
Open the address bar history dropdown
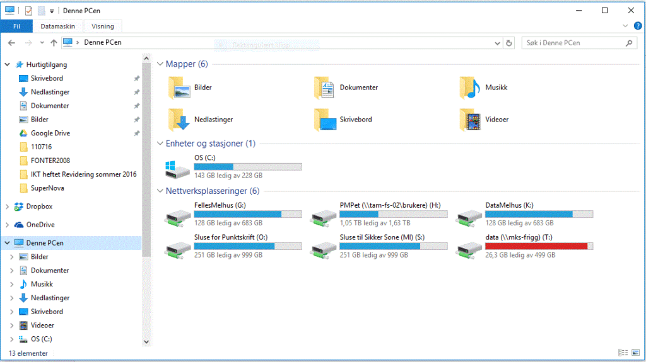click(498, 43)
